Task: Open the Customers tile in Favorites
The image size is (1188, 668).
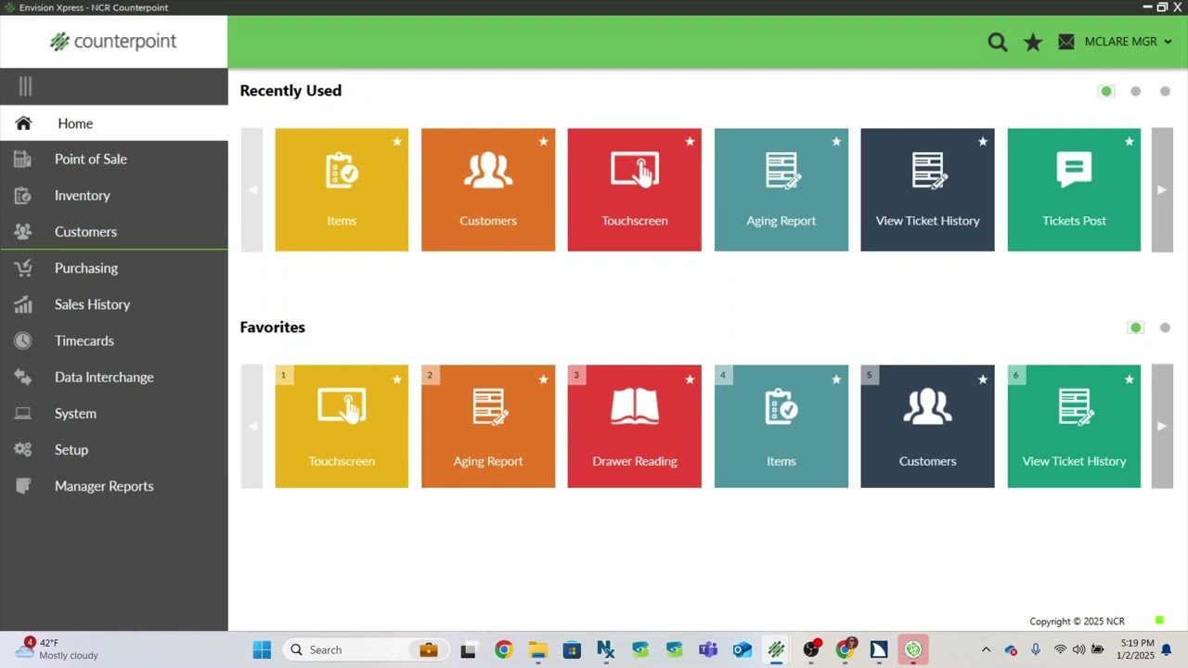Action: [927, 426]
